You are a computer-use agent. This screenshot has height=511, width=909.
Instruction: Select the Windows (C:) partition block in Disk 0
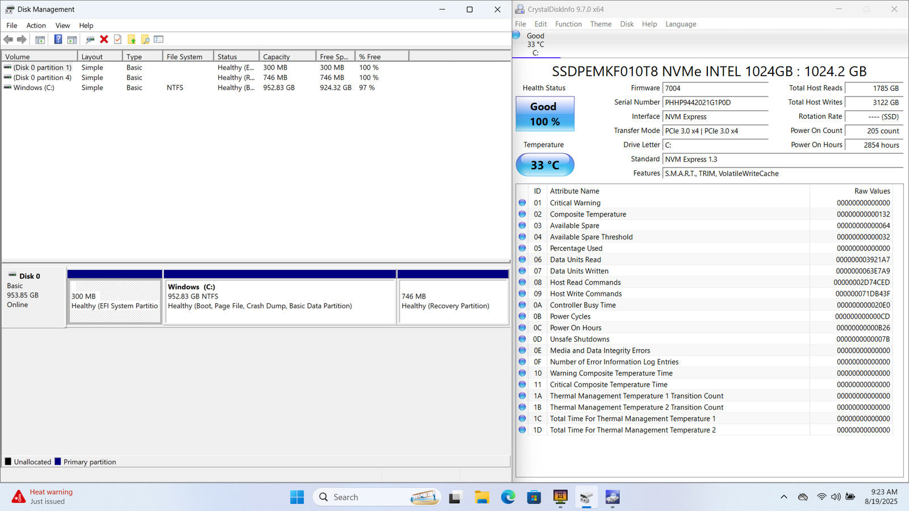tap(280, 301)
